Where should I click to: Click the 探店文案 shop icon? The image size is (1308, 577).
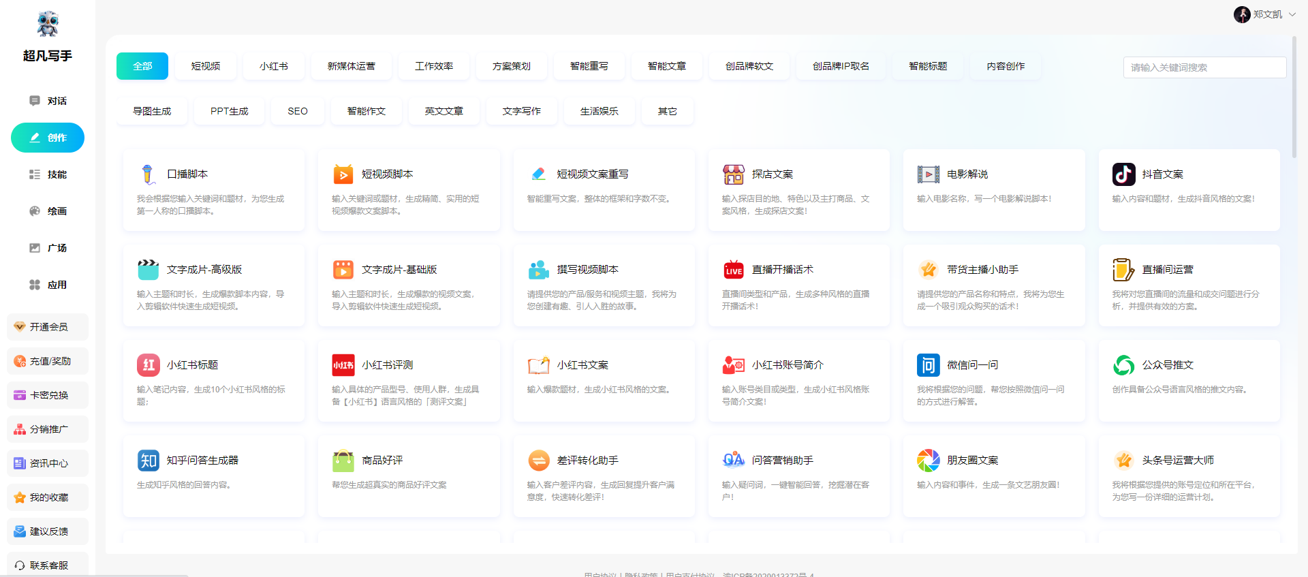pos(733,174)
